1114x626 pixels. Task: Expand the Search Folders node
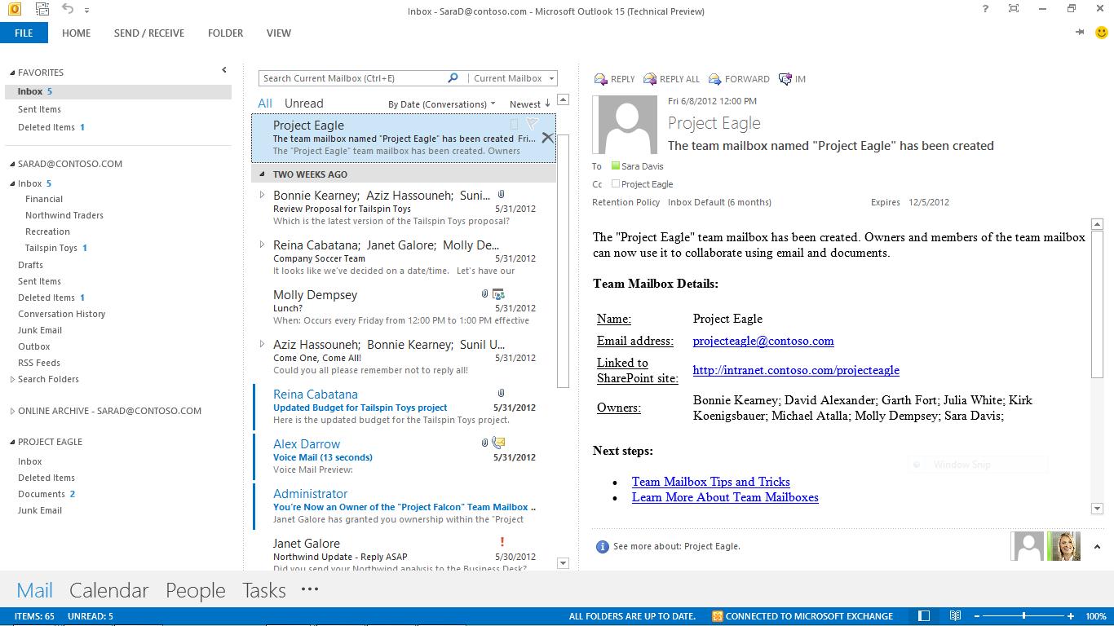tap(12, 379)
